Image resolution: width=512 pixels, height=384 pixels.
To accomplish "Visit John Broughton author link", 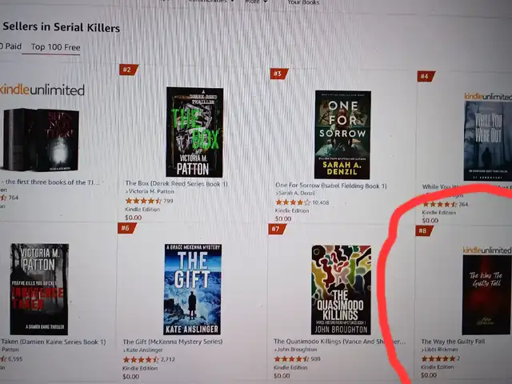I will pos(295,350).
